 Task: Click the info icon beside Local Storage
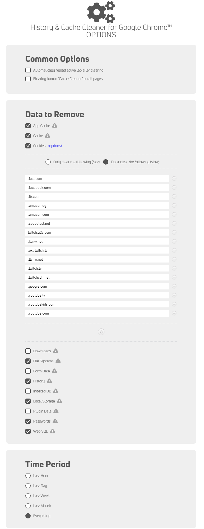59,401
